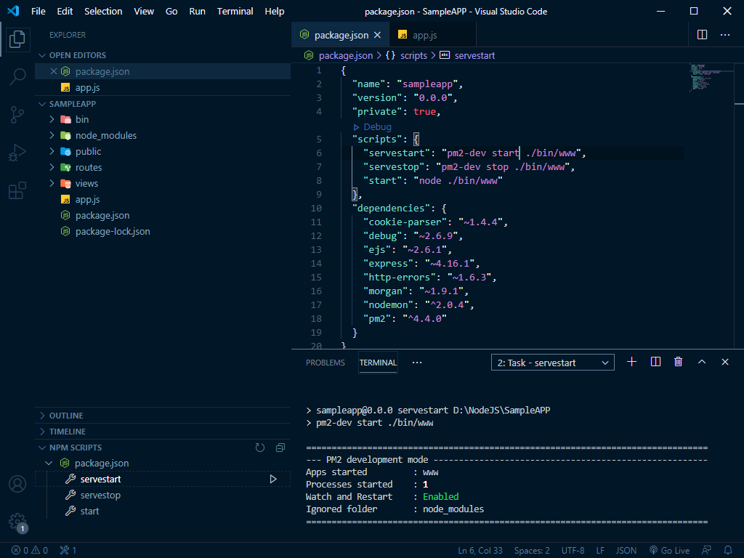Open the Source Control view
Screen dimensions: 744x558
[x=17, y=114]
